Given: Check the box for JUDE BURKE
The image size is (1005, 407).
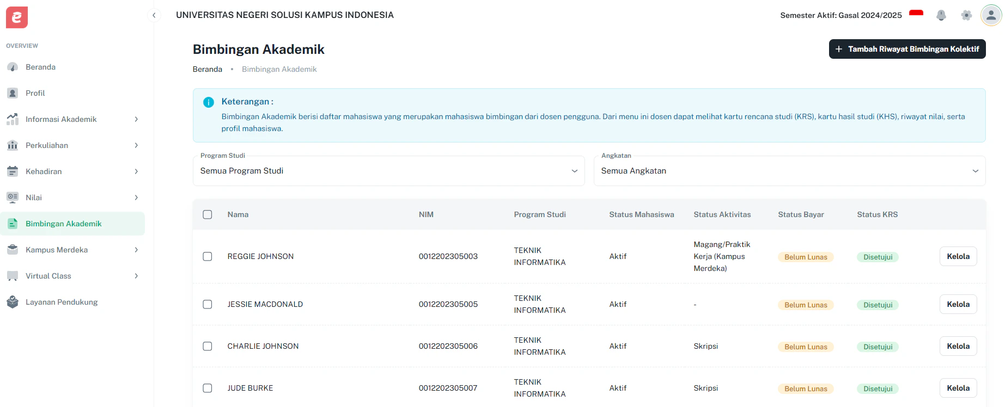Looking at the screenshot, I should click(x=208, y=388).
